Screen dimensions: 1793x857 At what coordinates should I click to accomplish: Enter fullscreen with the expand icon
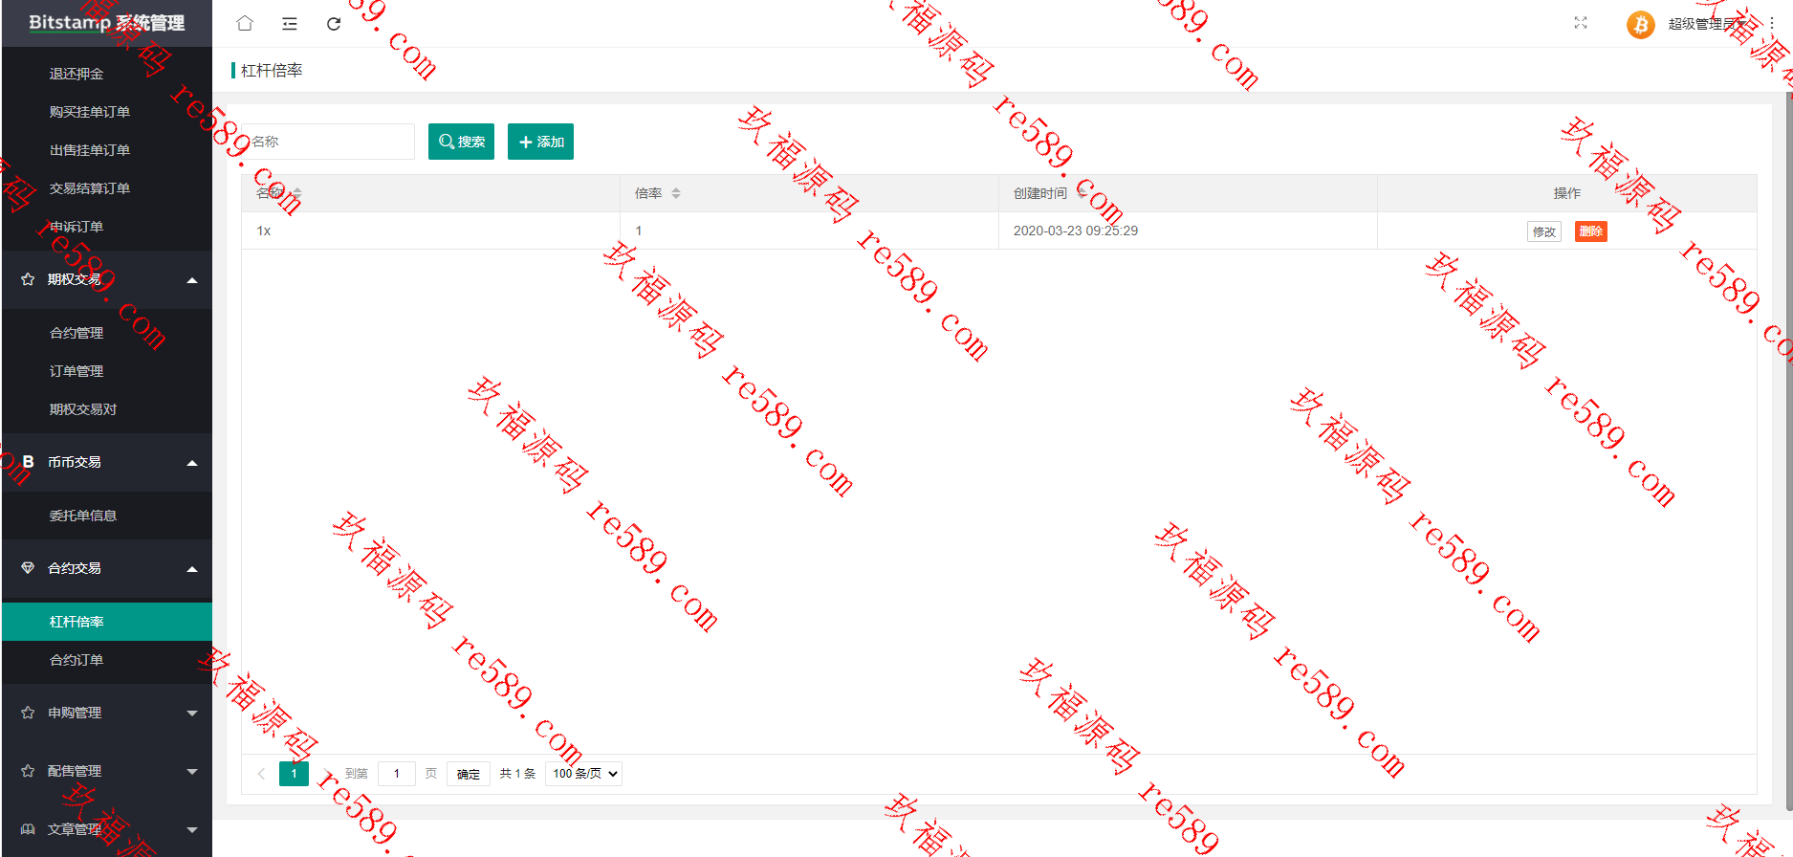tap(1581, 23)
